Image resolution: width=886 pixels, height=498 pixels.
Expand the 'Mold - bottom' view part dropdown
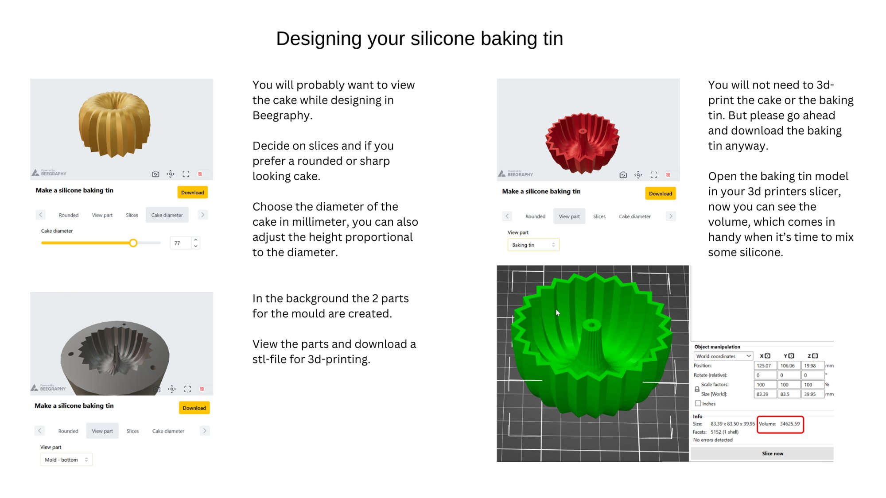tap(66, 460)
